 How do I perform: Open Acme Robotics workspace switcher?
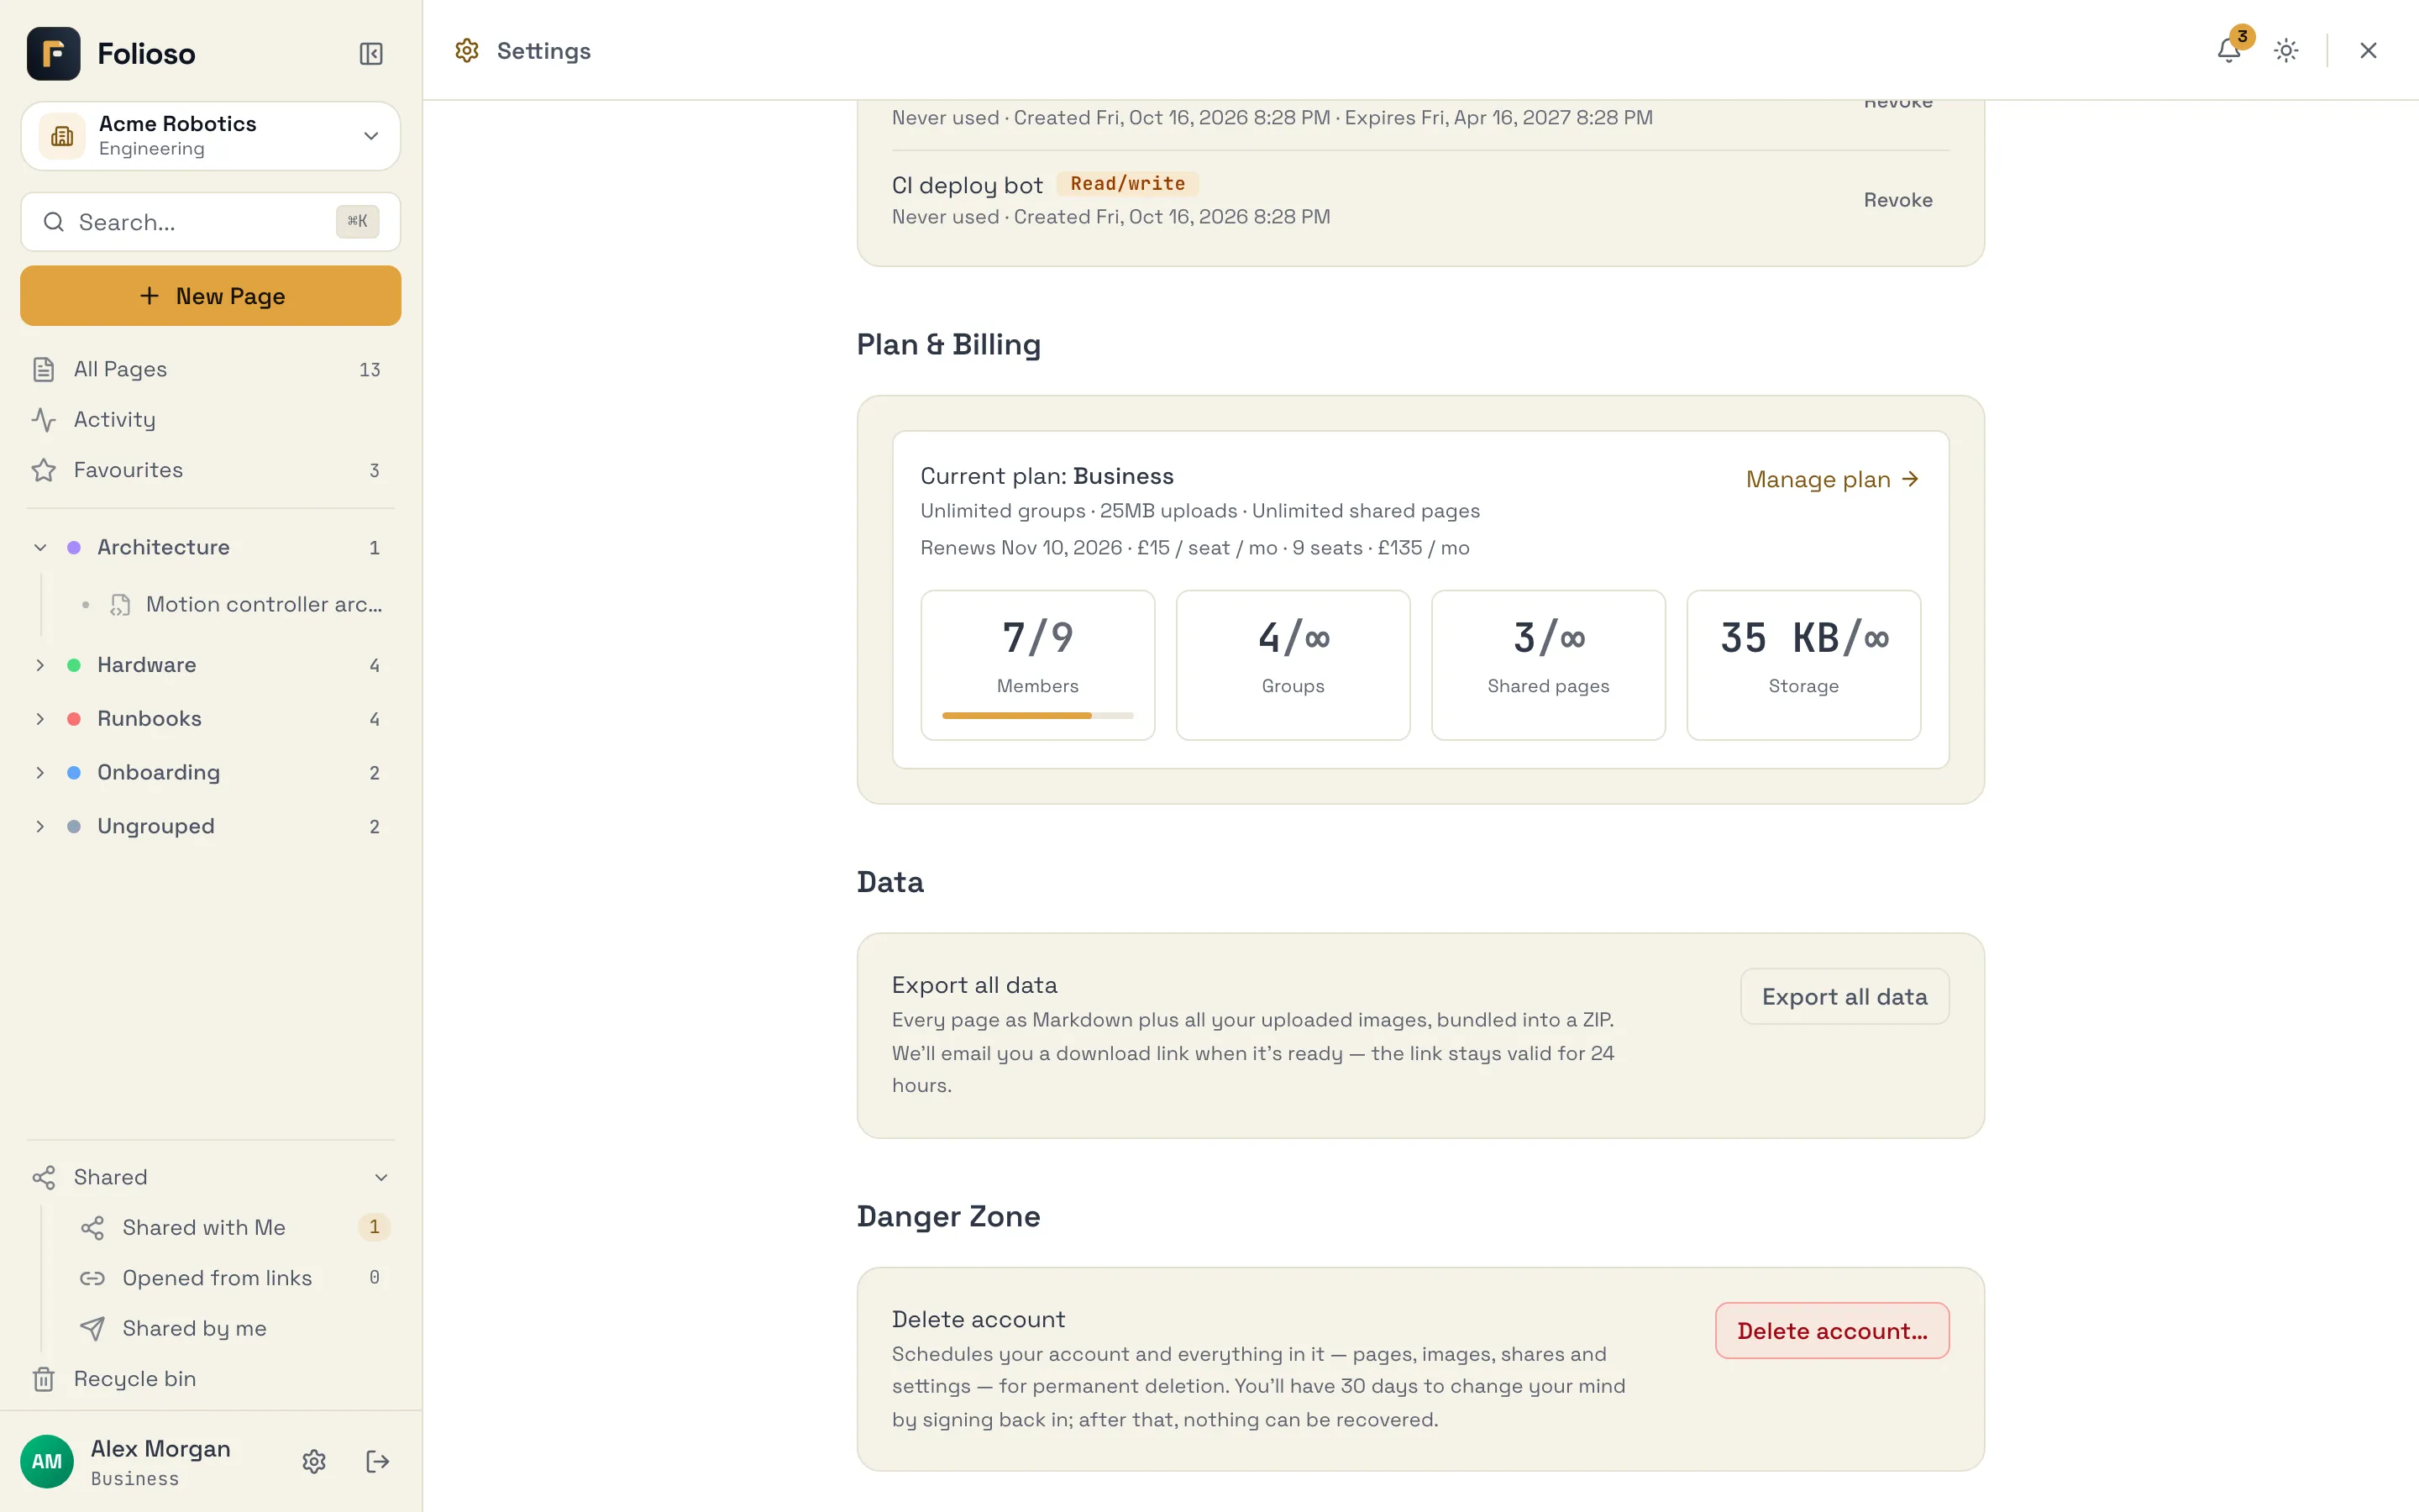(x=210, y=135)
